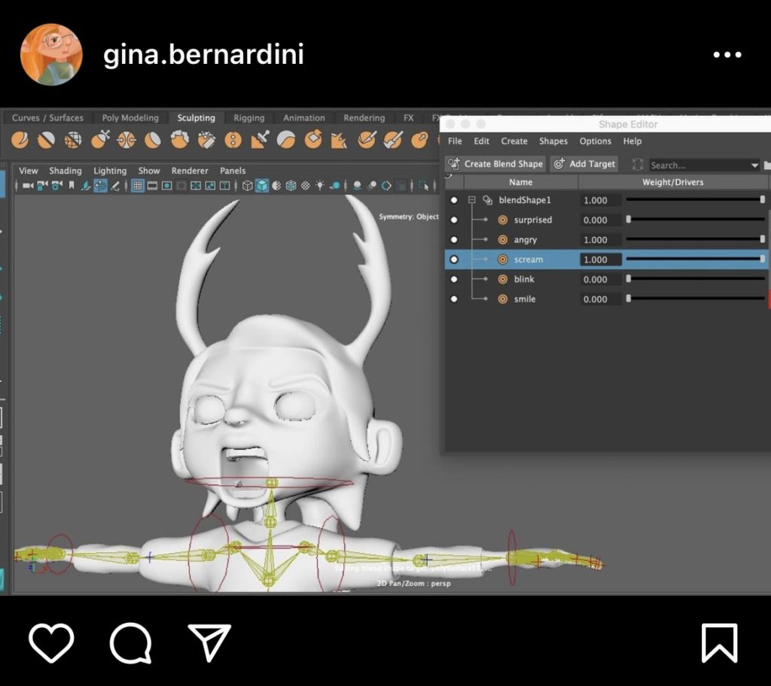The image size is (771, 686).
Task: Click the smile weight slider track
Action: coord(694,299)
